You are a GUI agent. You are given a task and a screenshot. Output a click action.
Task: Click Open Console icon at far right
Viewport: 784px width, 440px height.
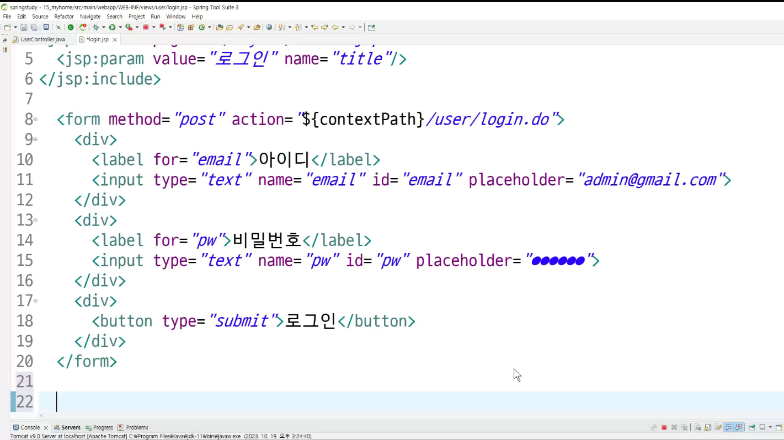pos(779,427)
